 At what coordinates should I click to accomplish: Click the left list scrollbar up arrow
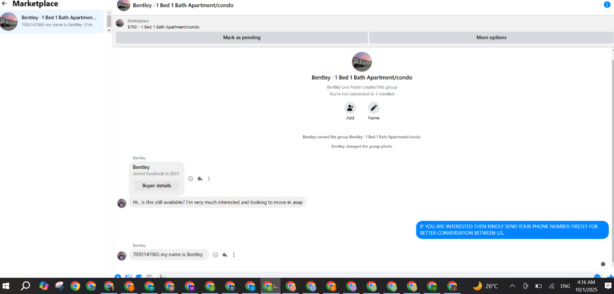[x=109, y=13]
